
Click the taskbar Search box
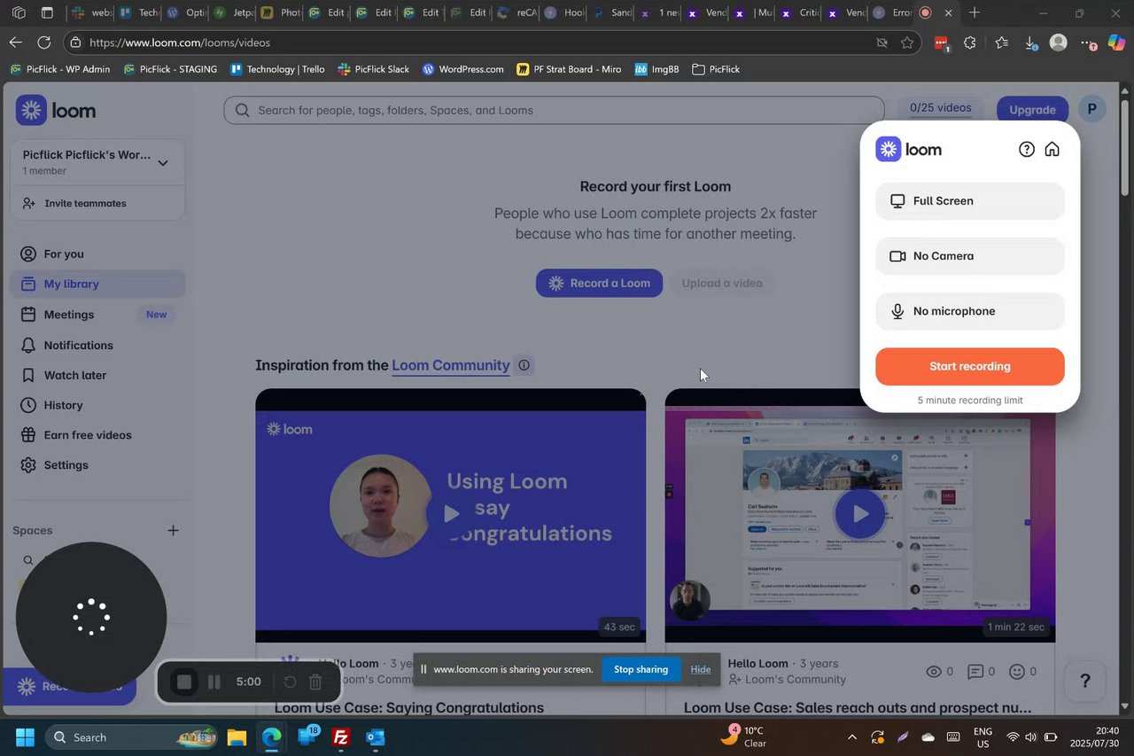tap(133, 737)
